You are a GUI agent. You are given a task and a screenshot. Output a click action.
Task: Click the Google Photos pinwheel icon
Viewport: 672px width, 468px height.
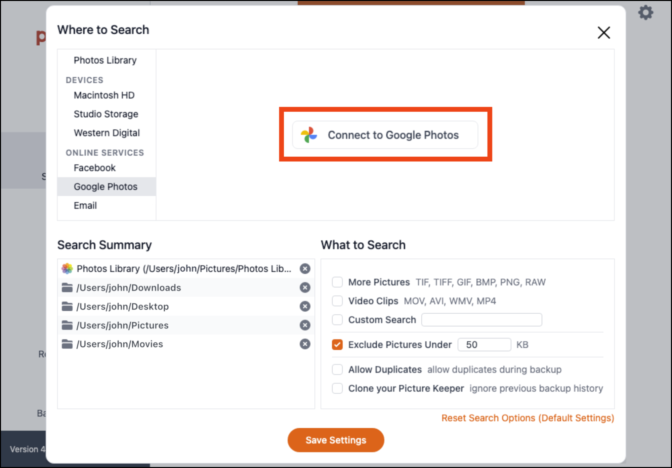point(309,135)
